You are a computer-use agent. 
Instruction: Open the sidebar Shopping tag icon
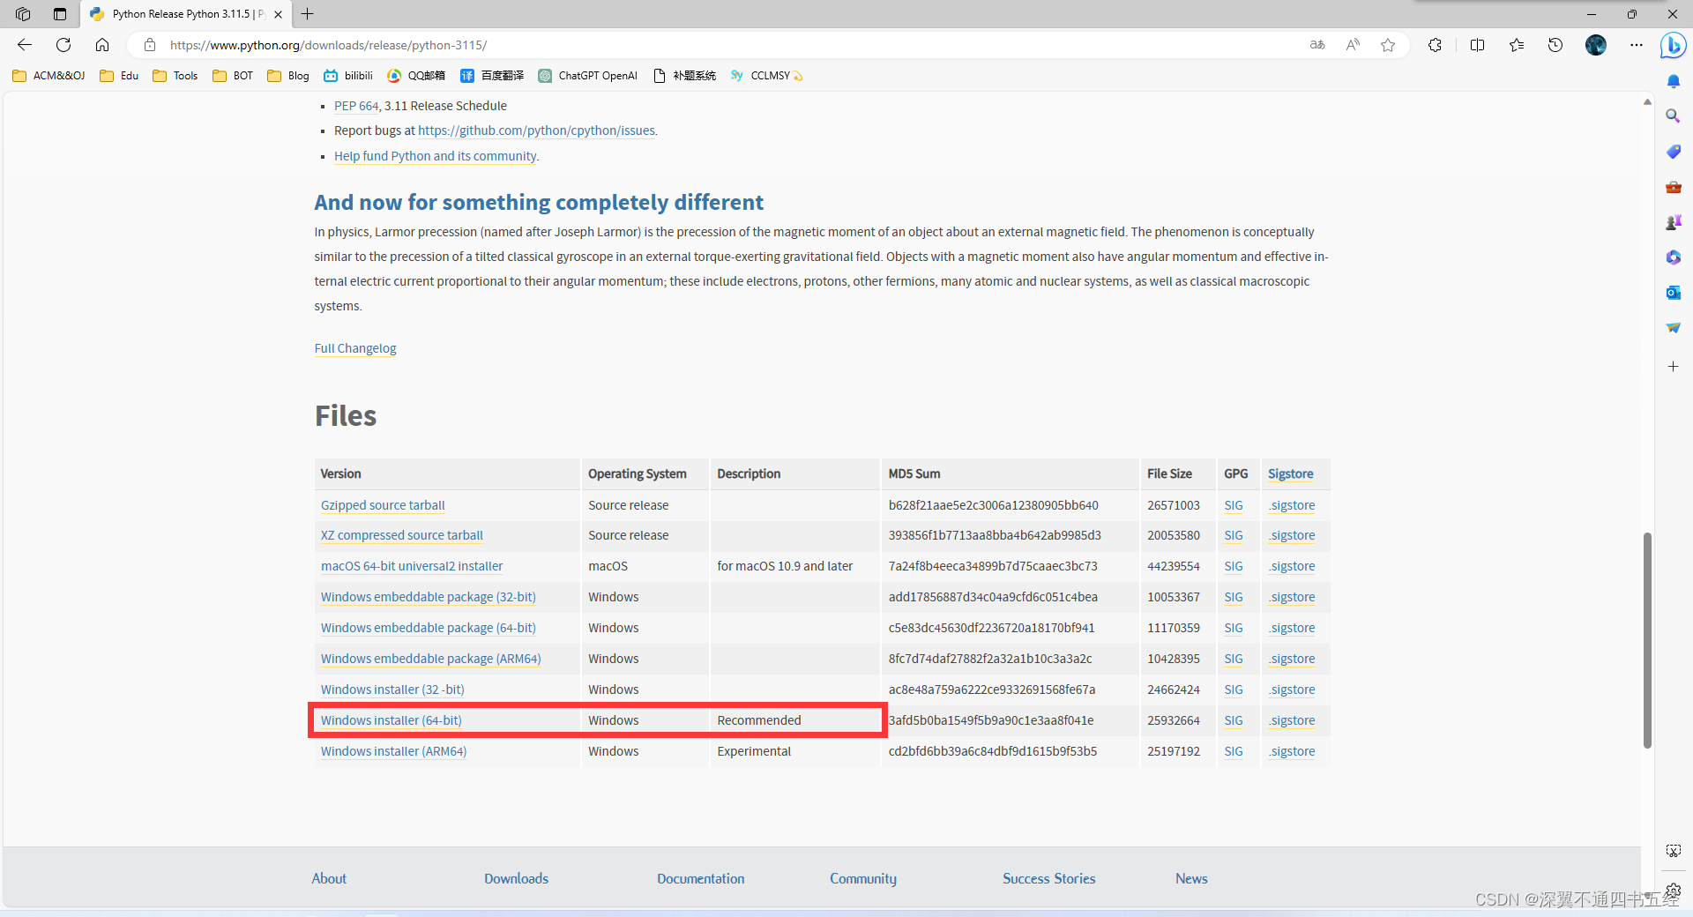click(1673, 152)
